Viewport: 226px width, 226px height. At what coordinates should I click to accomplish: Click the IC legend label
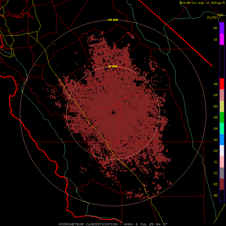215,162
